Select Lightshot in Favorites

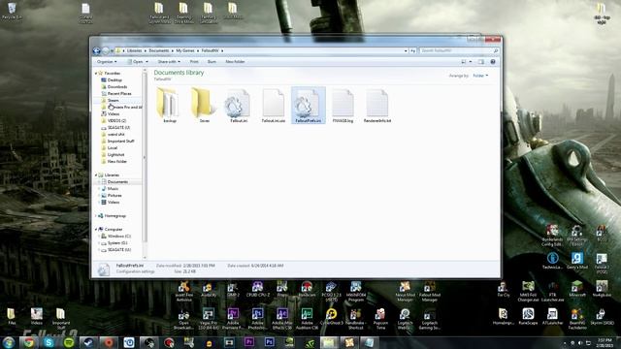coord(115,155)
